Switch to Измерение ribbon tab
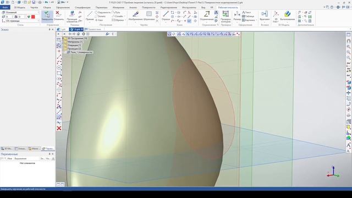Screen dimensions: 352x198 (x=118, y=7)
